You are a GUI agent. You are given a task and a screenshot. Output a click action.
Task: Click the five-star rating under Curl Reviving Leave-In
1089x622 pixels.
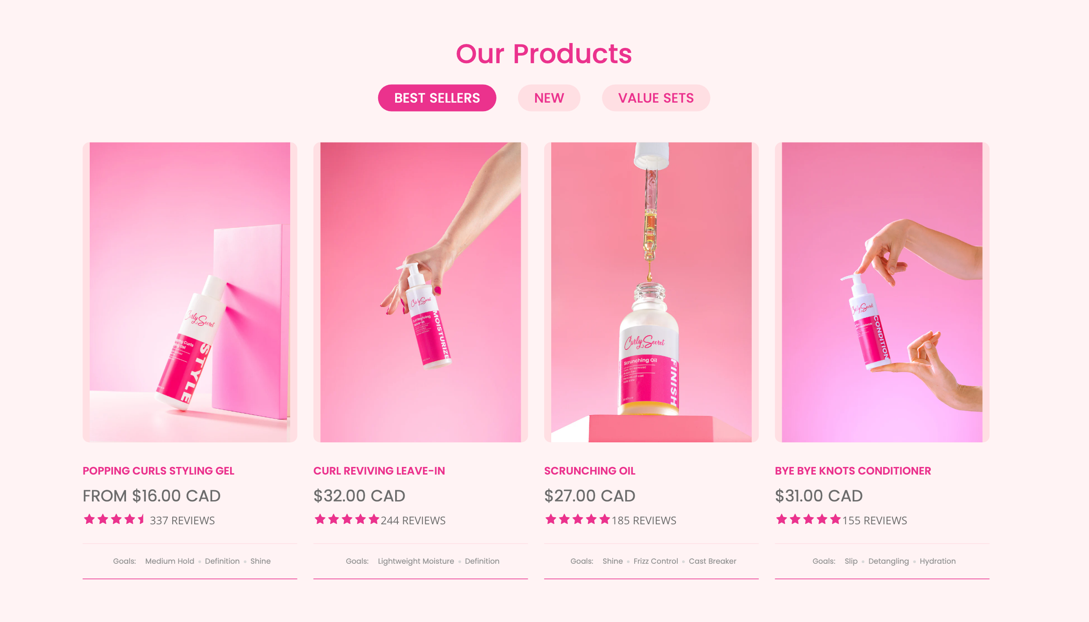click(x=347, y=519)
